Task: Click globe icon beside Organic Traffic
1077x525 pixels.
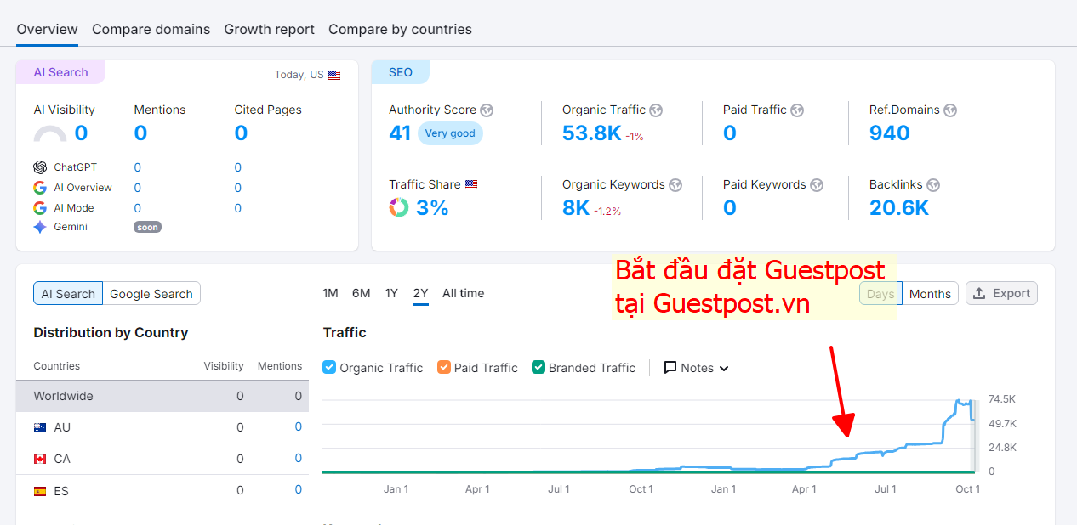Action: [x=656, y=110]
